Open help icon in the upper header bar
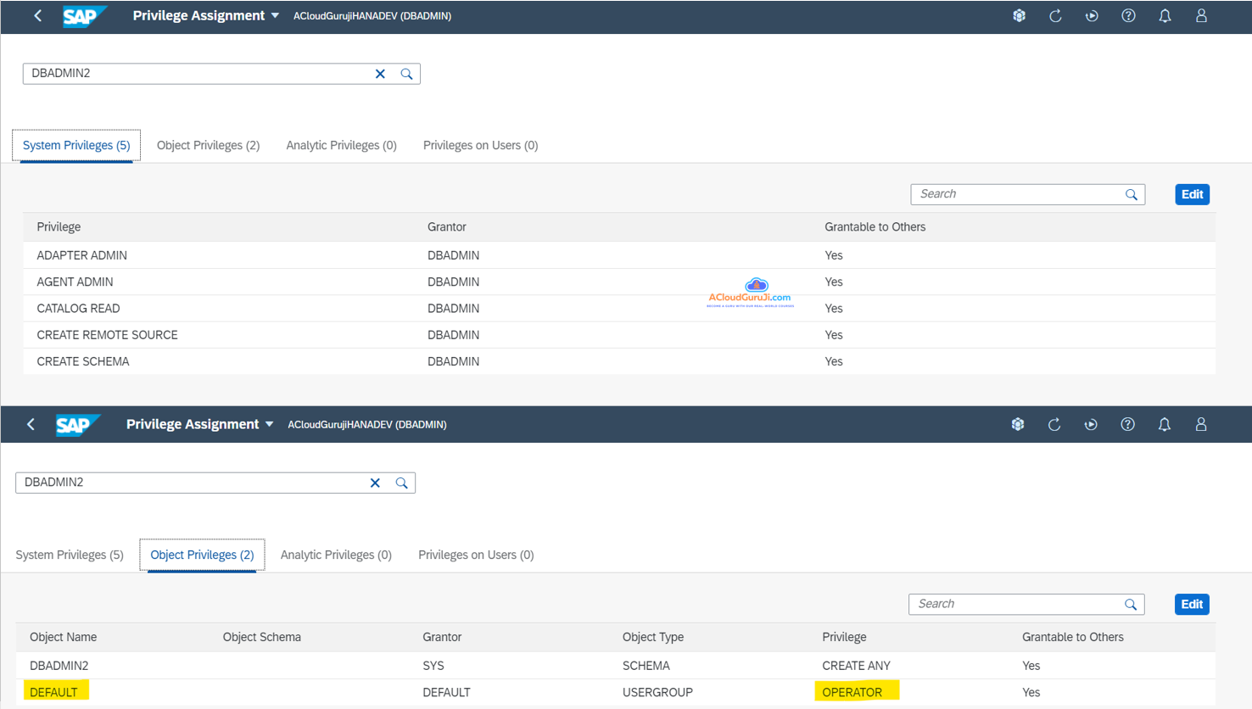The height and width of the screenshot is (709, 1252). pos(1128,16)
